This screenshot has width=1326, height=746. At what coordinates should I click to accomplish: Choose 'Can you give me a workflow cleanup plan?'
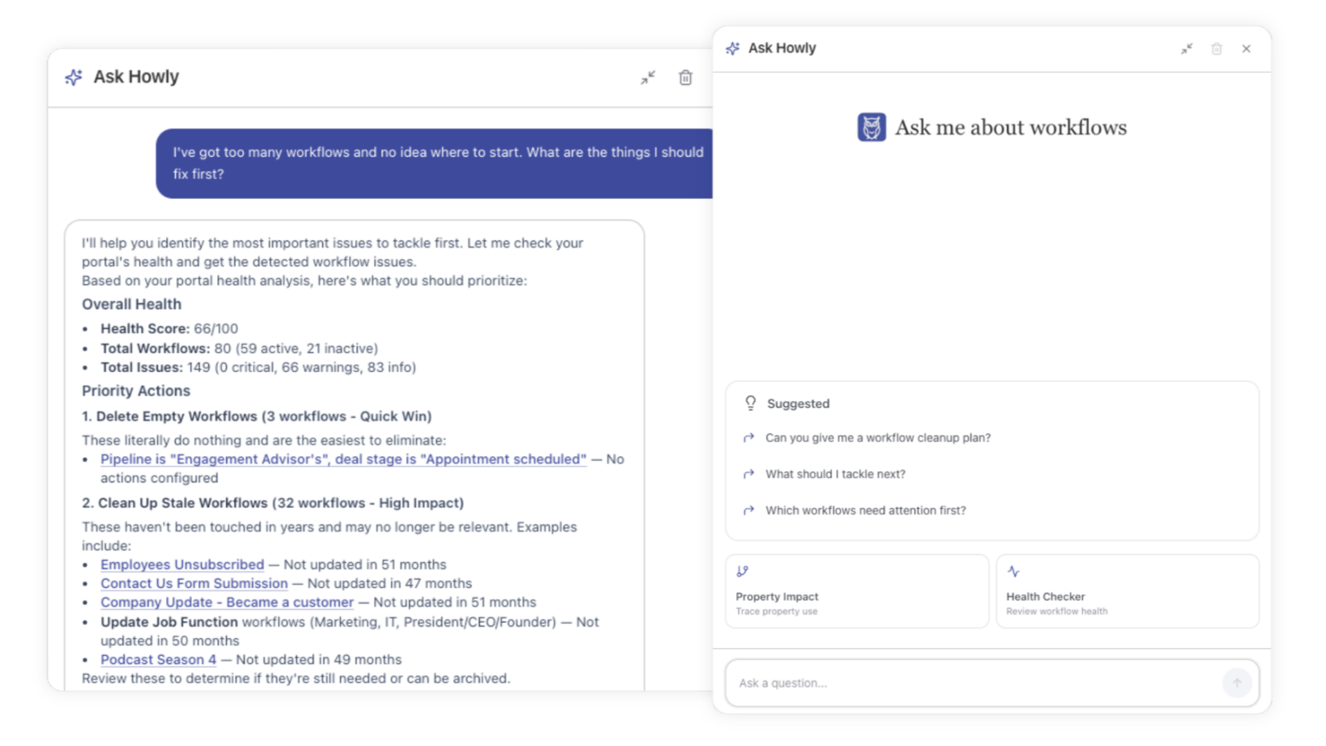[x=878, y=437]
